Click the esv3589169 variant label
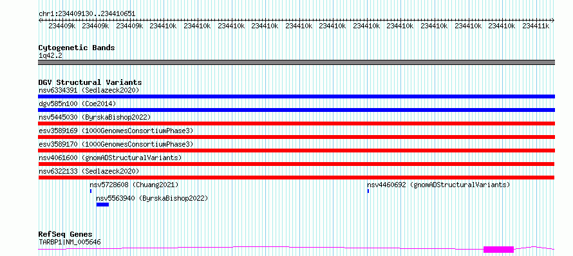The image size is (573, 256). coord(116,131)
